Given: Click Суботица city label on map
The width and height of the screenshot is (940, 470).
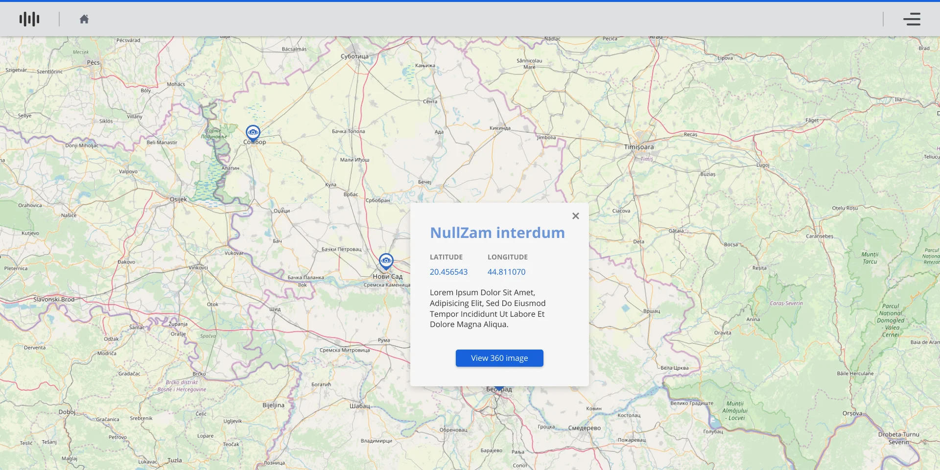Looking at the screenshot, I should click(354, 56).
